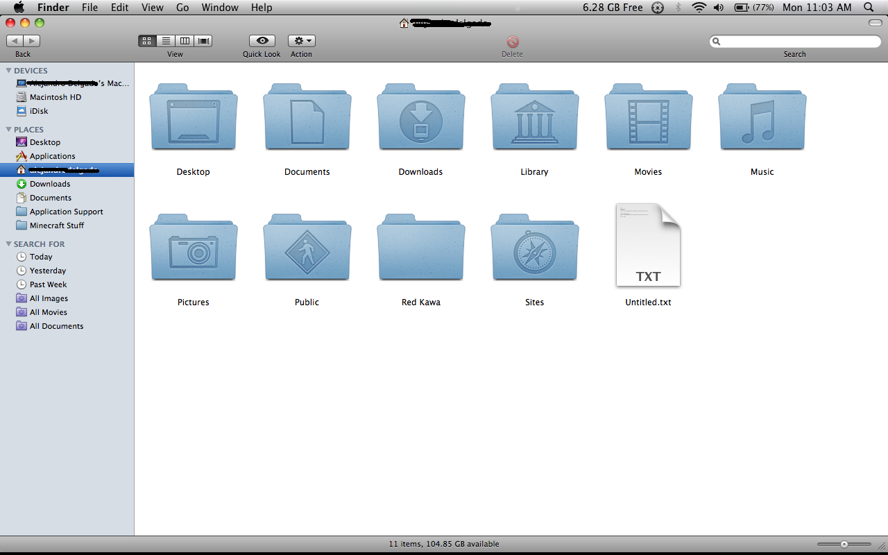888x555 pixels.
Task: Click the volume icon in menu bar
Action: pyautogui.click(x=719, y=7)
